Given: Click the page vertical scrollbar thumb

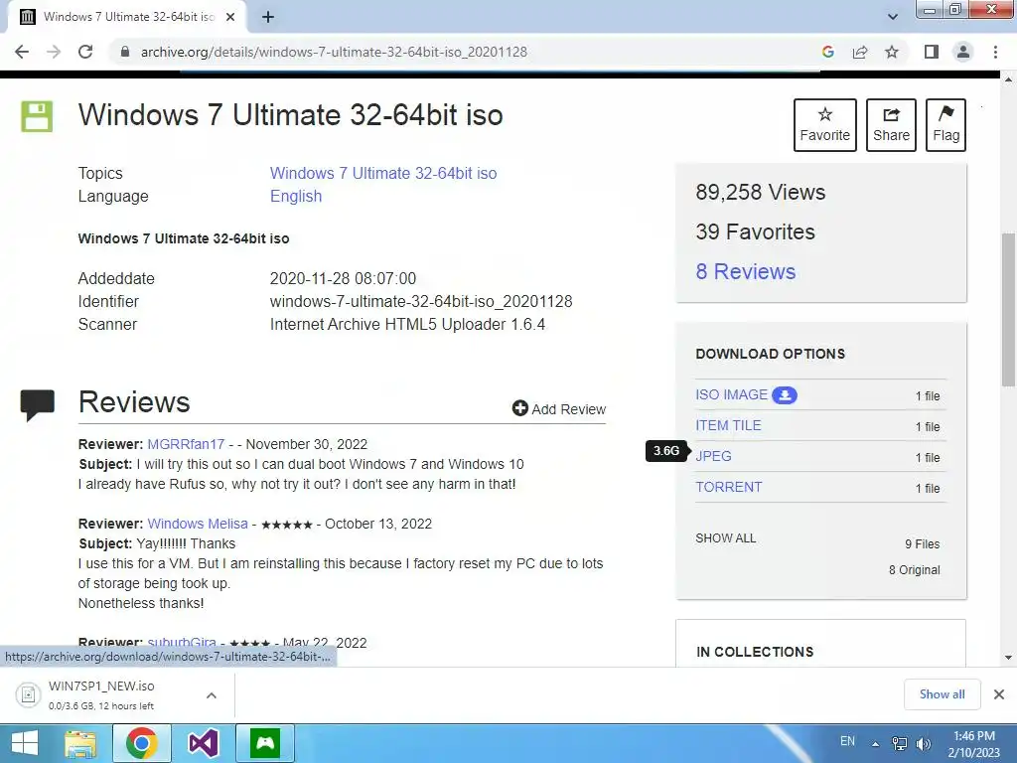Looking at the screenshot, I should tap(1008, 310).
